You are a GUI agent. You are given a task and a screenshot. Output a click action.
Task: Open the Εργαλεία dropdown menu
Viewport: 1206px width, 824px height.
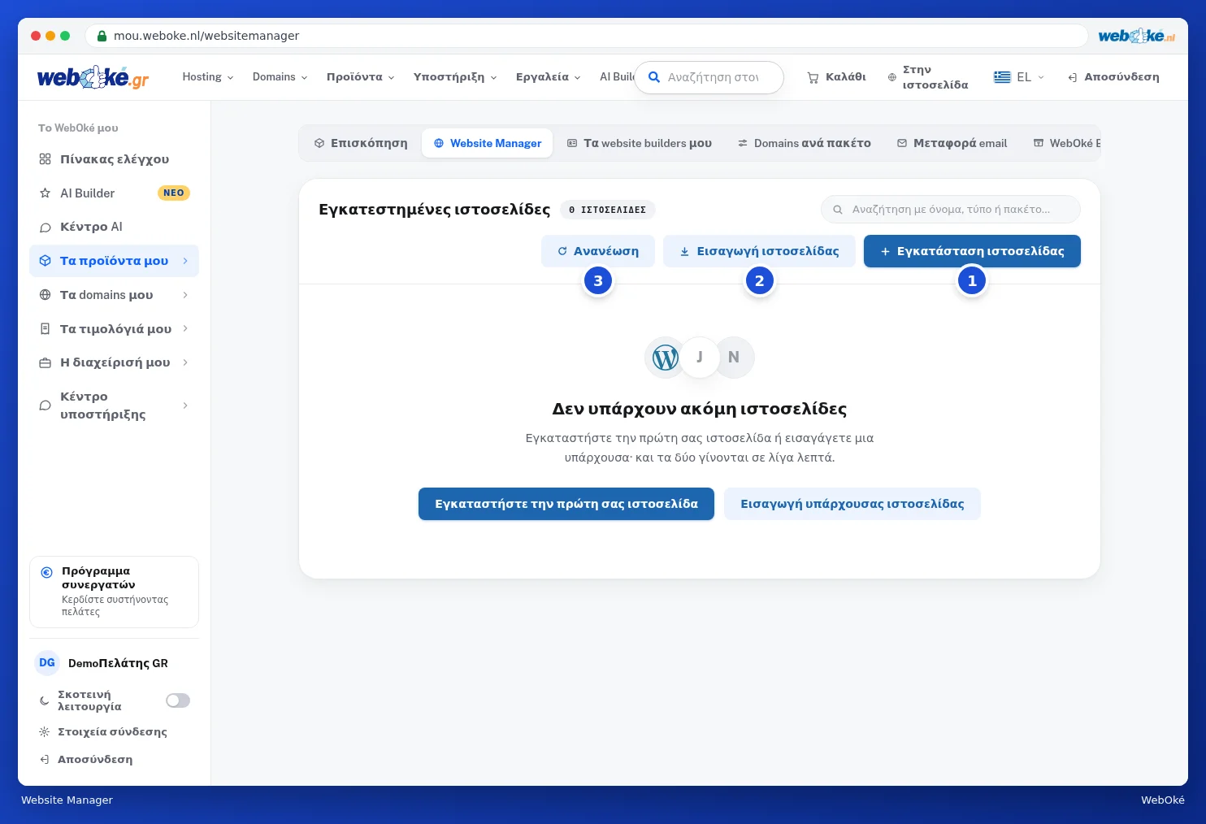[x=549, y=77]
